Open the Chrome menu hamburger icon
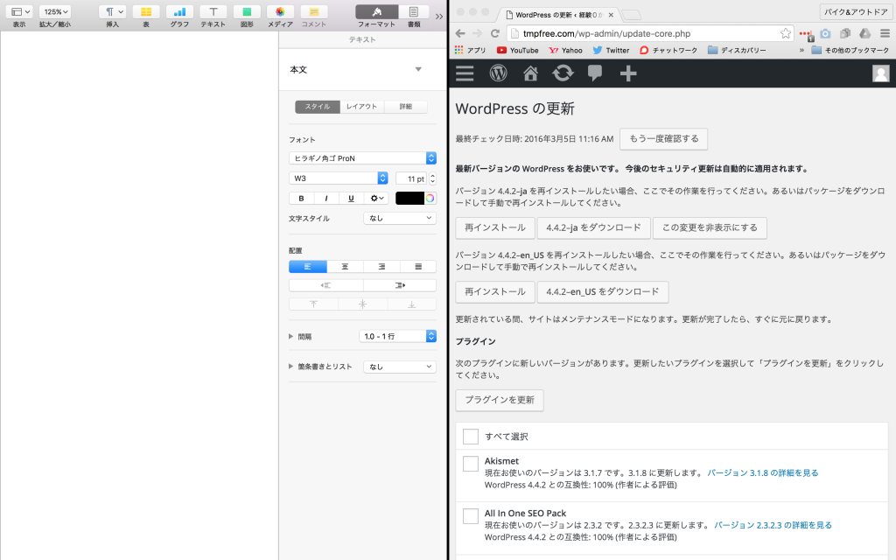This screenshot has height=560, width=896. pos(885,34)
